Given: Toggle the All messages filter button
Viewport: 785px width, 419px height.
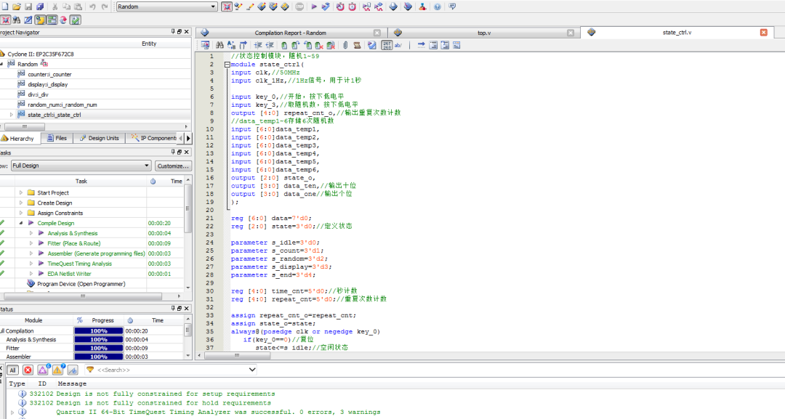Looking at the screenshot, I should (13, 370).
